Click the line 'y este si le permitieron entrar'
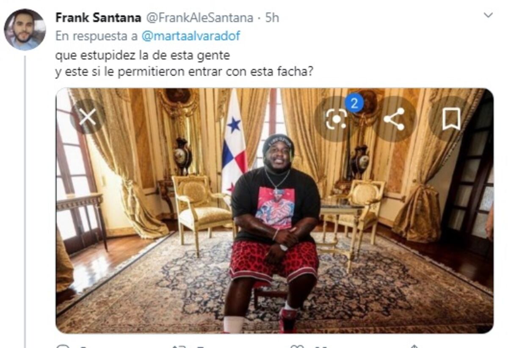This screenshot has width=508, height=348. (x=139, y=72)
